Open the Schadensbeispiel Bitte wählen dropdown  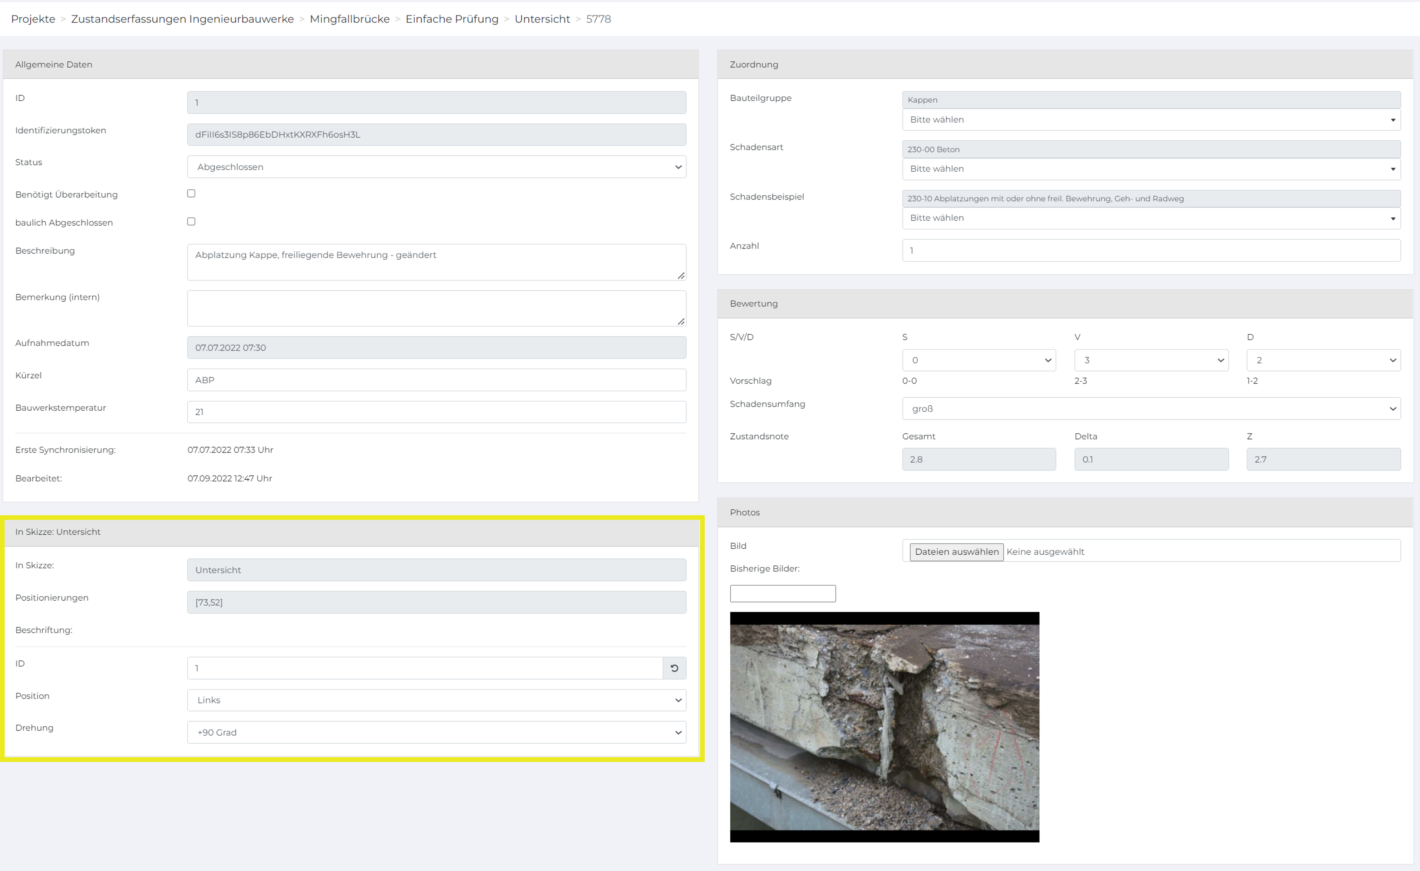pos(1151,218)
